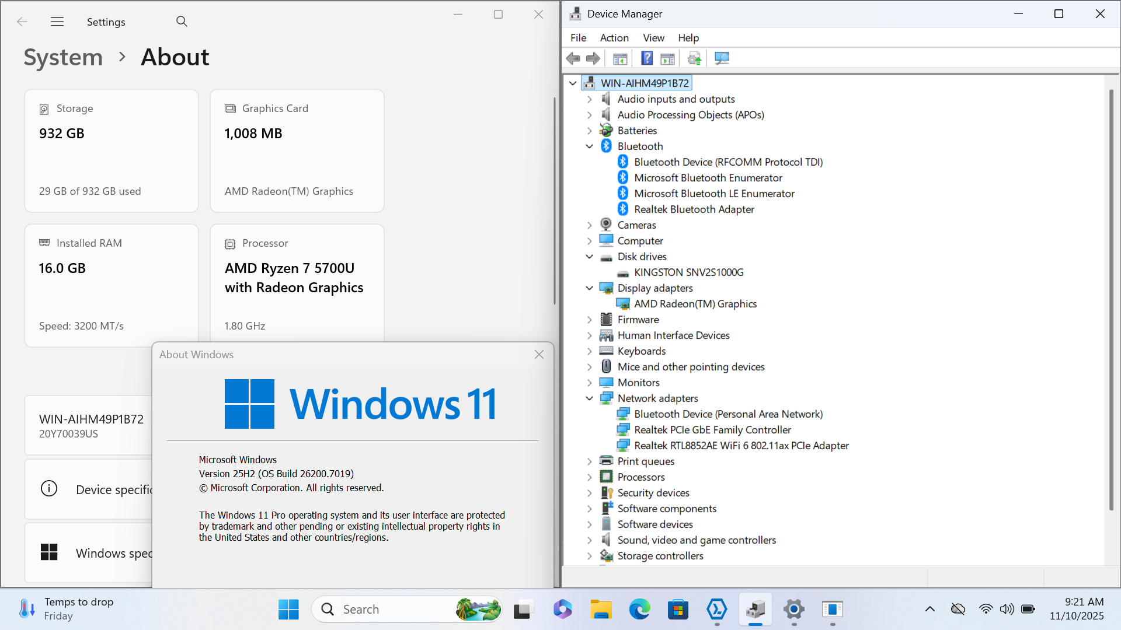Open the Action menu

pos(614,38)
